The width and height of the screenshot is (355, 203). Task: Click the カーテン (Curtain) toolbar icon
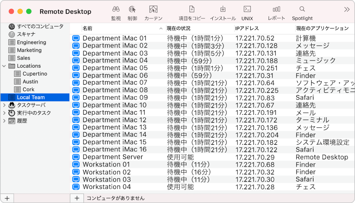click(153, 10)
